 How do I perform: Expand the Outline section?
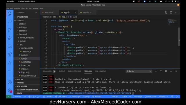[x=27, y=79]
